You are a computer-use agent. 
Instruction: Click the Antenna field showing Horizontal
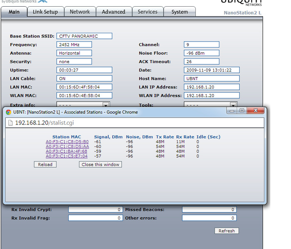click(74, 53)
